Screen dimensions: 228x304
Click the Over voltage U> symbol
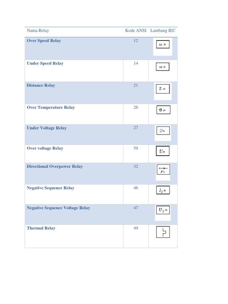click(163, 151)
